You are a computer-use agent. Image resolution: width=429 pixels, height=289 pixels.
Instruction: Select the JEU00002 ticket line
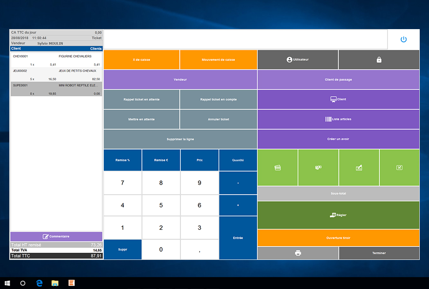[x=56, y=74]
